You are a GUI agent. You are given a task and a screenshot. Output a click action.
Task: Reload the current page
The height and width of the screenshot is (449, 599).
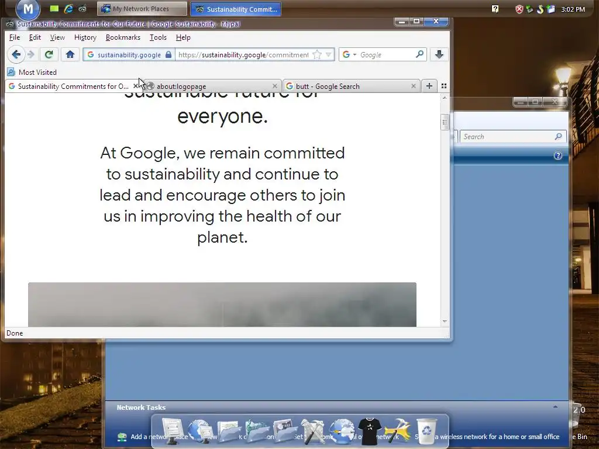49,54
